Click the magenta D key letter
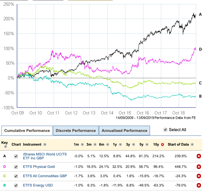Screen dimensions: 204x194 (4, 167)
